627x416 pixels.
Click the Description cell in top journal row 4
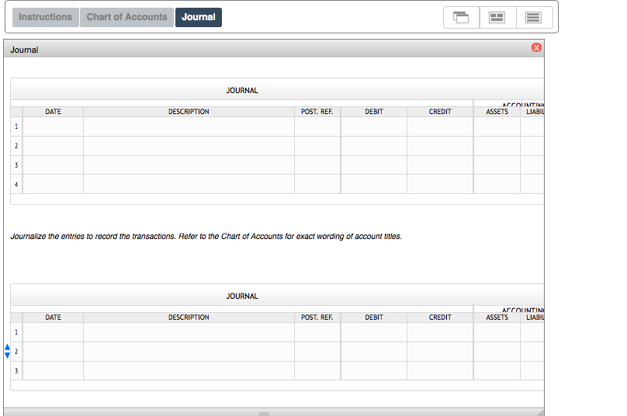(189, 184)
